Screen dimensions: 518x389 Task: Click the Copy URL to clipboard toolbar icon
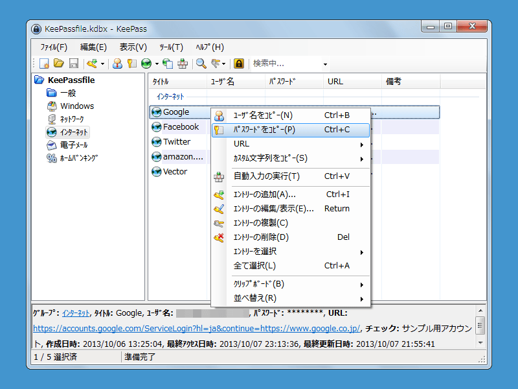[168, 63]
